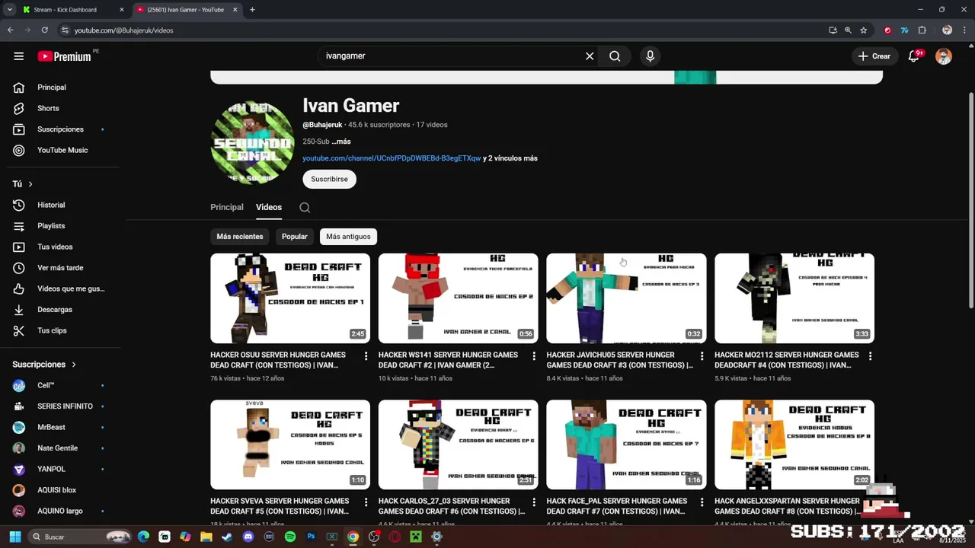Open Chrome tab search dropdown
Viewport: 975px width, 548px height.
[10, 10]
